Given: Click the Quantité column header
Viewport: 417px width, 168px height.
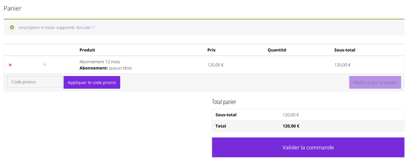Looking at the screenshot, I should coord(277,50).
